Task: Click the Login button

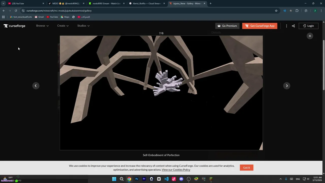Action: click(308, 26)
